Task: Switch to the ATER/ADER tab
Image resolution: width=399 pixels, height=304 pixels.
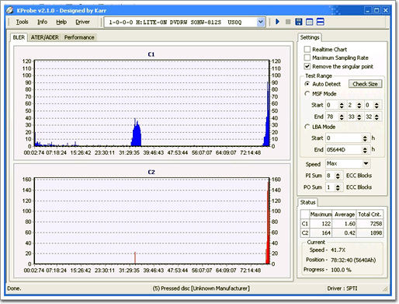Action: [x=45, y=37]
